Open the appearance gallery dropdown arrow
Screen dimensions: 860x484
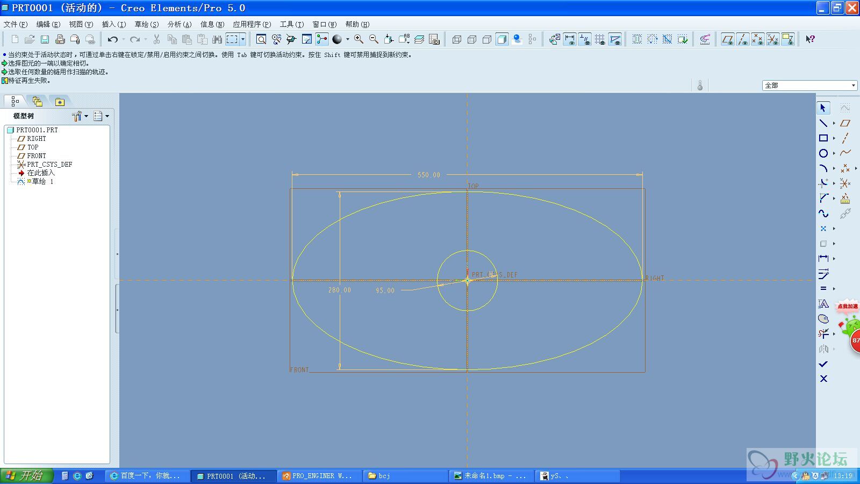(347, 39)
